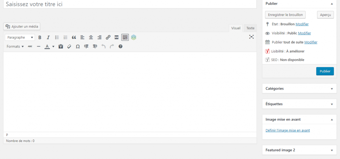Insert a numbered list
Viewport: 340px width, 159px height.
point(65,38)
